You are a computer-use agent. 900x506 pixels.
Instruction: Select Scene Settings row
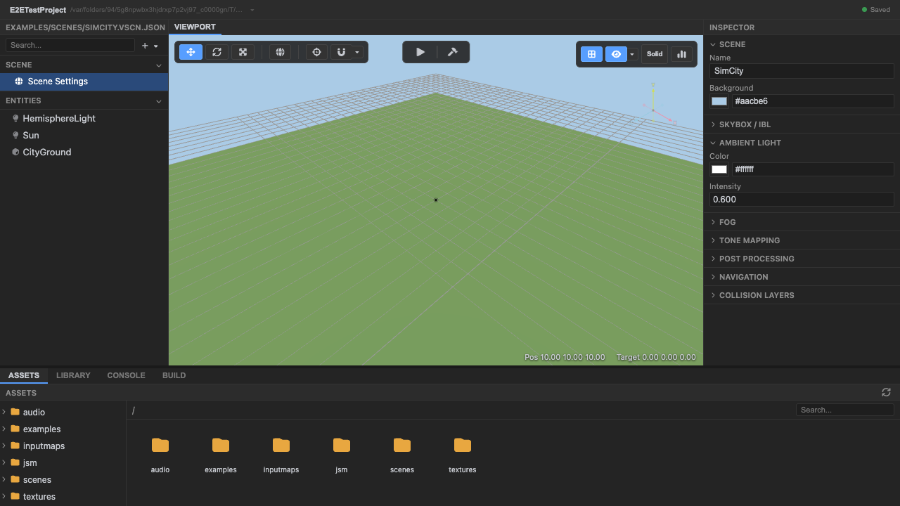coord(84,82)
